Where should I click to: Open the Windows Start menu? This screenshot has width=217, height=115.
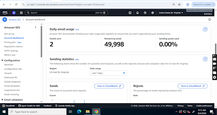[x=4, y=112]
